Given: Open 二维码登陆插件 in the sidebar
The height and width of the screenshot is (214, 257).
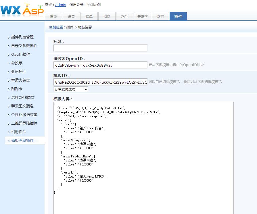Looking at the screenshot, I should tap(24, 123).
